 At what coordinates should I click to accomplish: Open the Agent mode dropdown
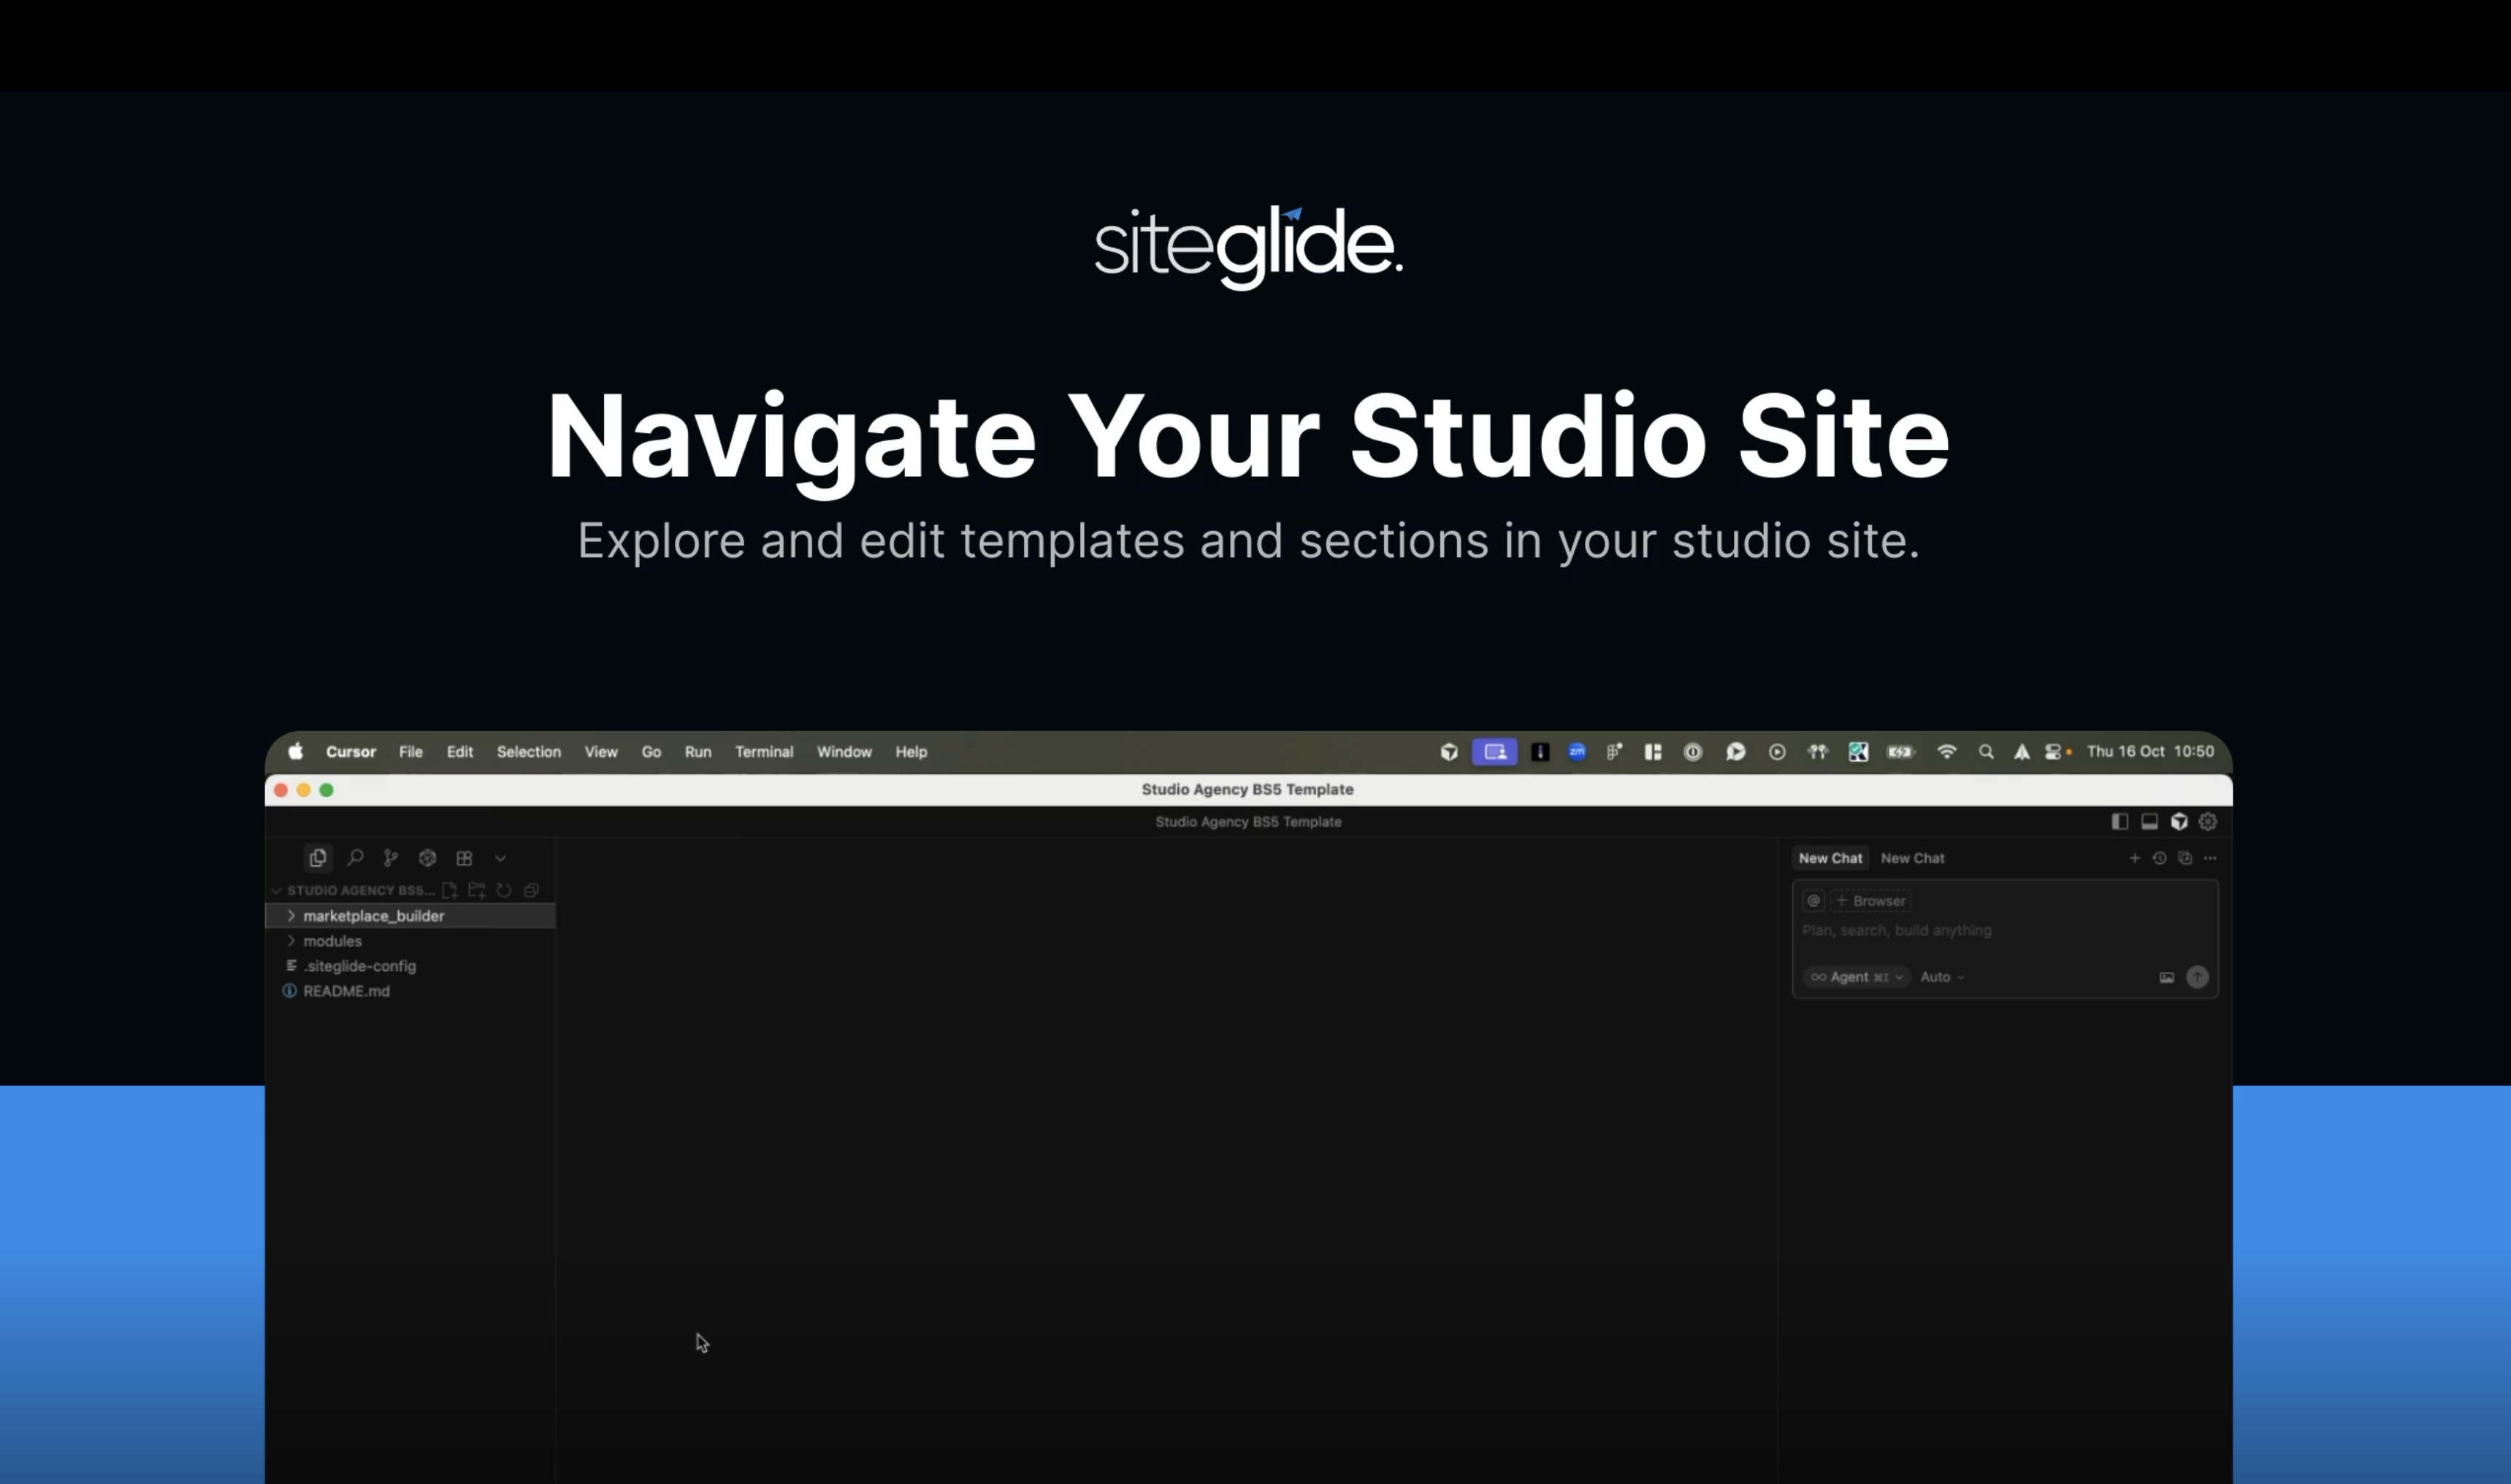pyautogui.click(x=1857, y=977)
